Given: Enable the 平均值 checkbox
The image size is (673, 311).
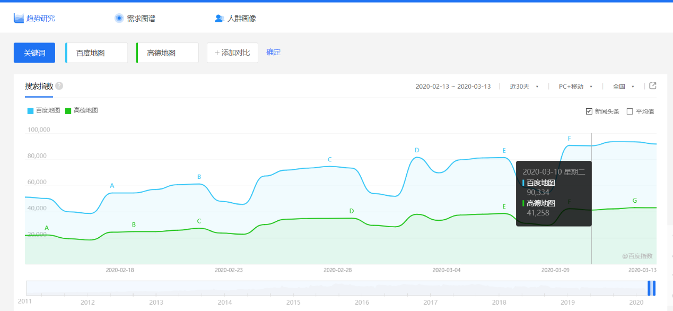Looking at the screenshot, I should (x=628, y=111).
